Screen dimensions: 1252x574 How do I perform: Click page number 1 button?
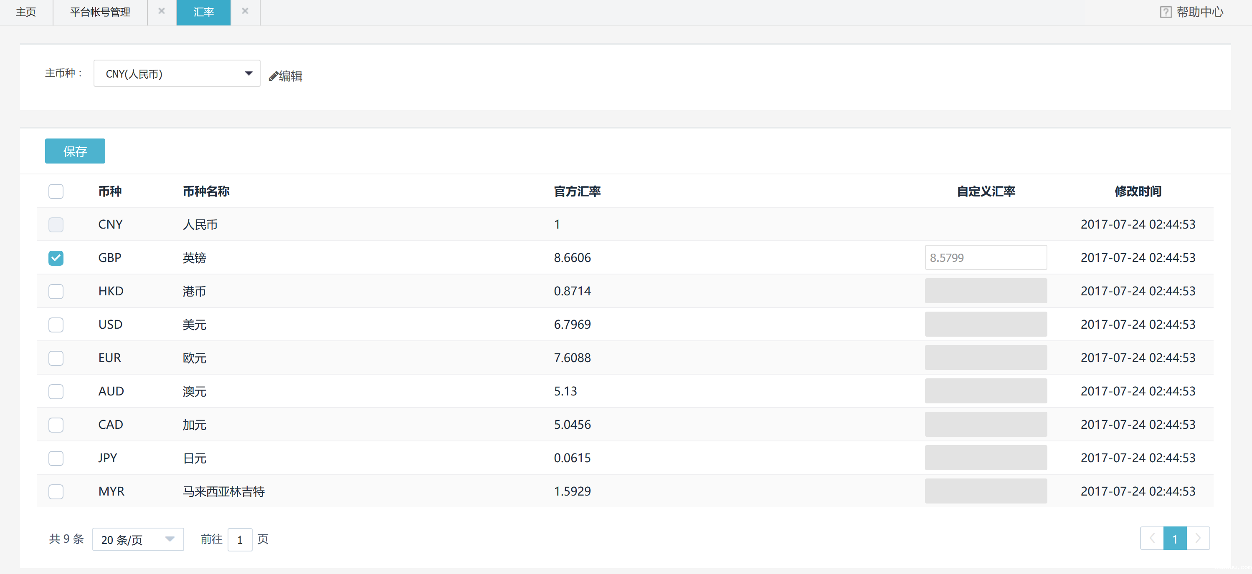1174,539
